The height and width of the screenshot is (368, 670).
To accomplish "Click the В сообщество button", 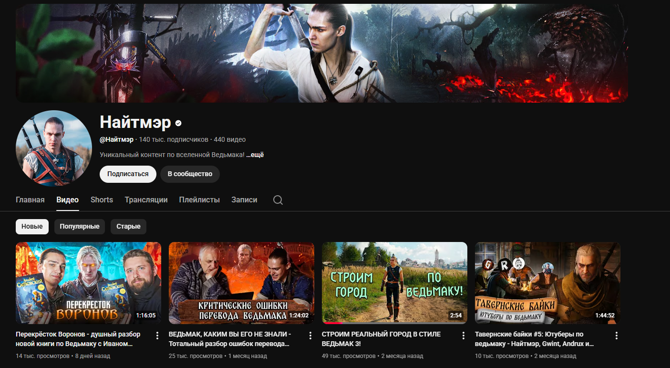I will pyautogui.click(x=190, y=174).
